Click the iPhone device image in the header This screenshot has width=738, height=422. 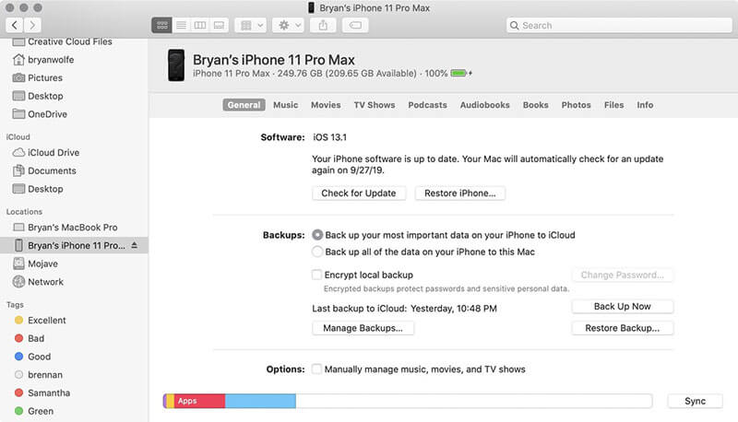176,65
